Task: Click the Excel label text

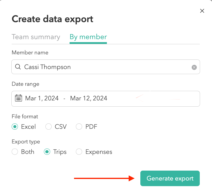Action: coord(28,127)
